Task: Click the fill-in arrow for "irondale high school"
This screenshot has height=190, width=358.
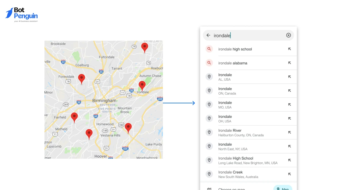Action: (289, 49)
